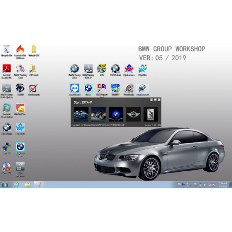Open the NCS-Expert tool shortcut
This screenshot has height=232, width=232.
tap(102, 90)
